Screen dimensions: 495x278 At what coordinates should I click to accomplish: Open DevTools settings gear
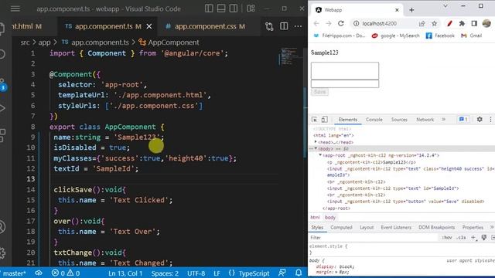480,120
